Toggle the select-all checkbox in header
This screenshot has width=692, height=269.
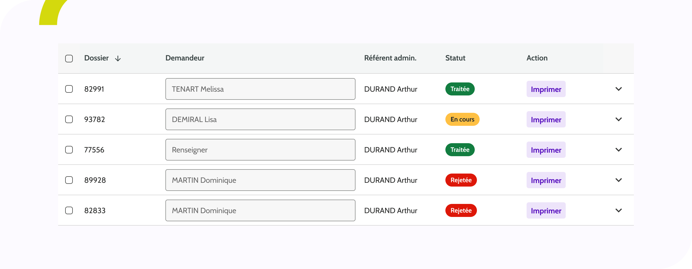tap(69, 59)
